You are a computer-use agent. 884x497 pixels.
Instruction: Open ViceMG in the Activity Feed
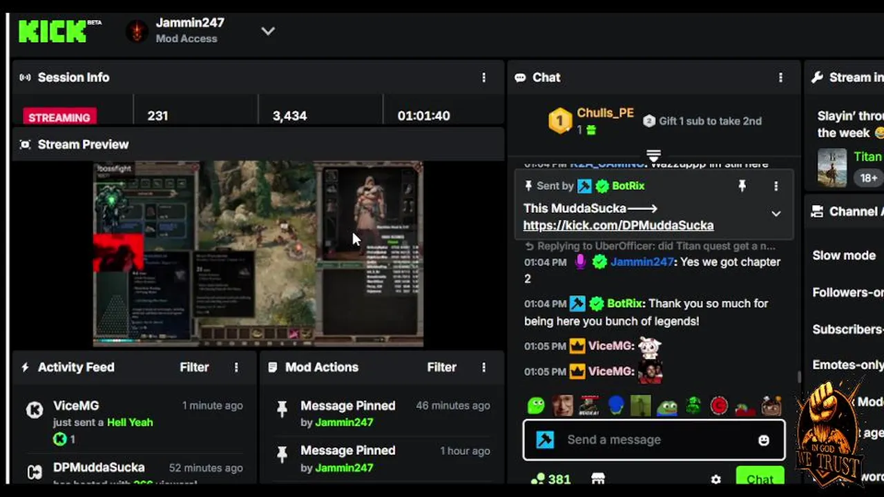coord(76,406)
